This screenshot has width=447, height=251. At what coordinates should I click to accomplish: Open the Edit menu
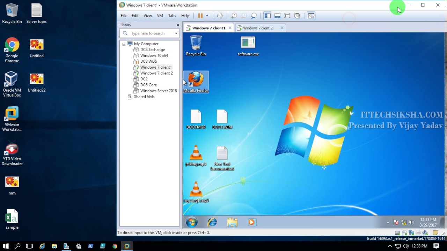[x=135, y=16]
